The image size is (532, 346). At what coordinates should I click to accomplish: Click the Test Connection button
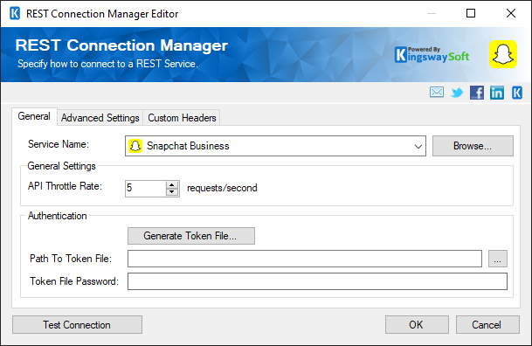click(x=77, y=325)
